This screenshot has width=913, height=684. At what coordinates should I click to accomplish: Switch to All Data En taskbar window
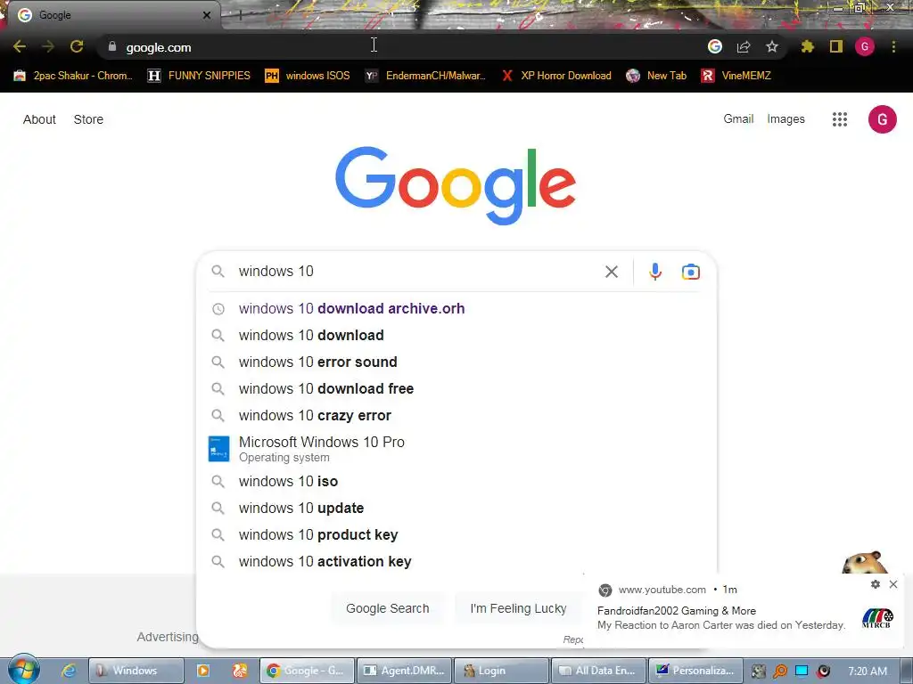click(598, 671)
